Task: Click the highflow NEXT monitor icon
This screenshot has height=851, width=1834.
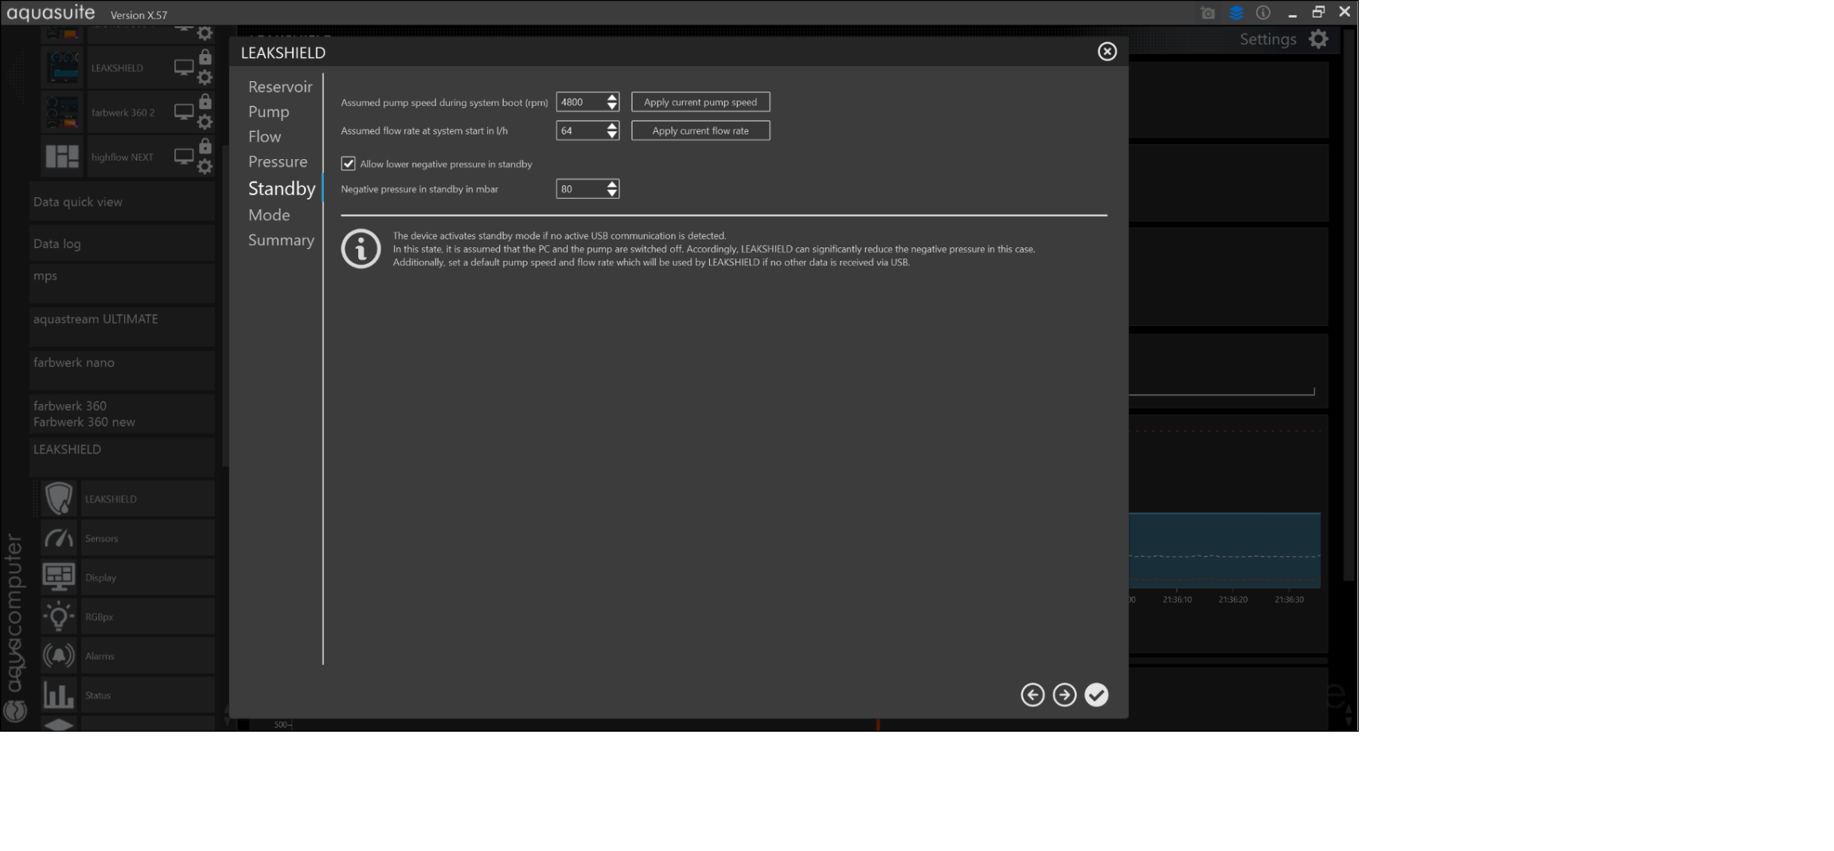Action: tap(184, 157)
